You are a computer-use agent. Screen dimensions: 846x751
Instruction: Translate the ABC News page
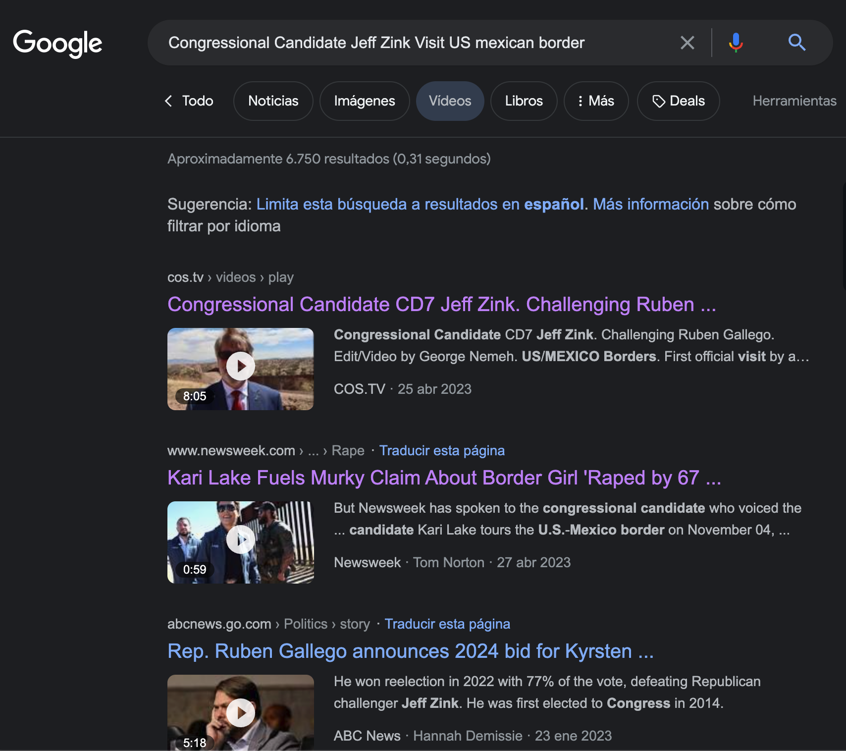[x=447, y=624]
